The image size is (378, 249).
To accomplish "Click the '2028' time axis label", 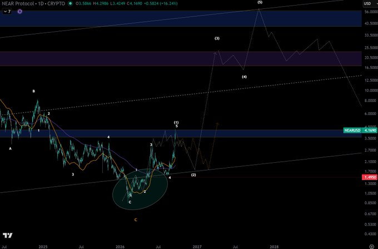I will (274, 247).
